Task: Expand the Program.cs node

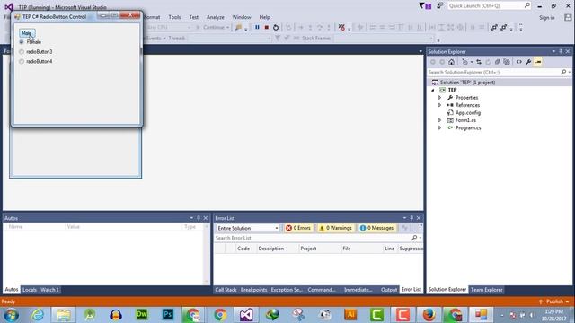Action: click(439, 127)
